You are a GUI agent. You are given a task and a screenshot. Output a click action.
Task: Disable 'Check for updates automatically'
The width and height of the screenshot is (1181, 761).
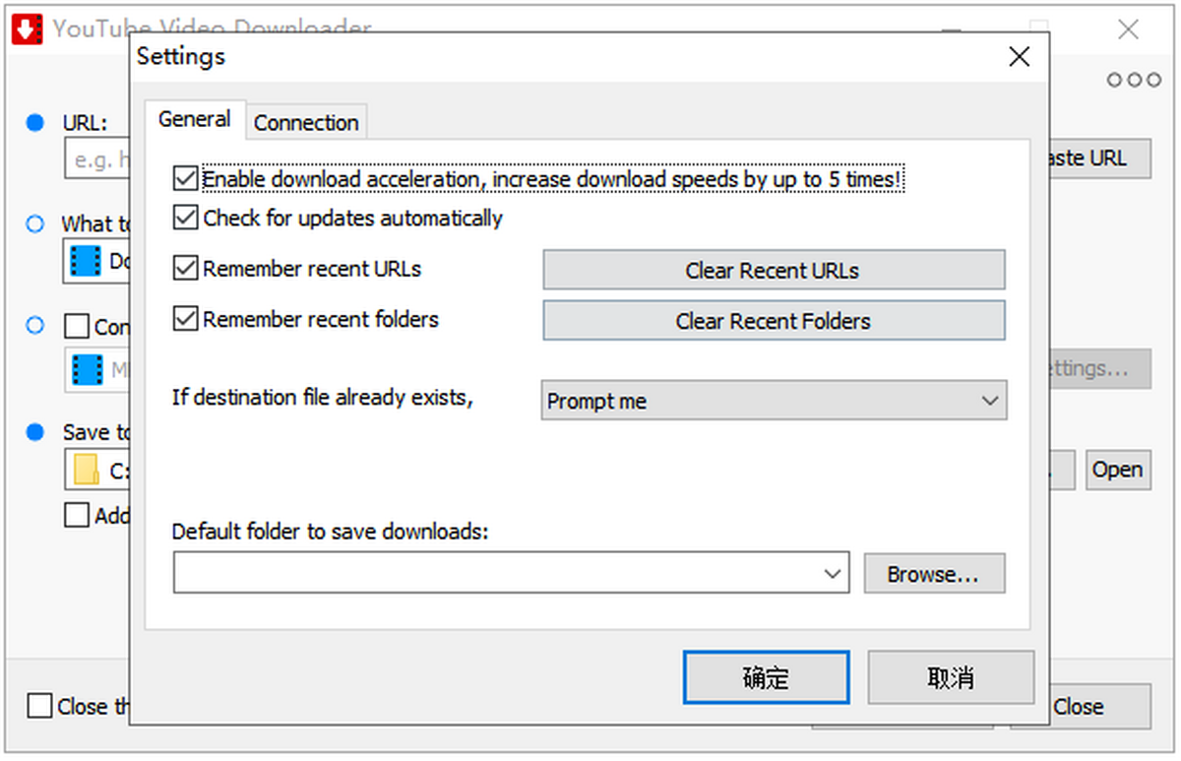click(x=187, y=218)
